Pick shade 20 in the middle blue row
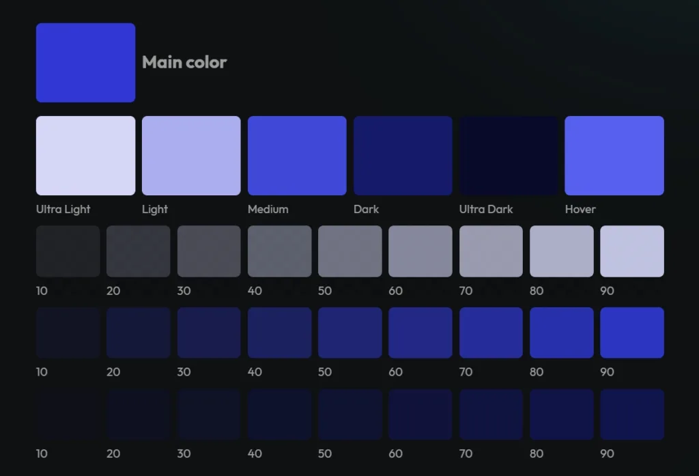Viewport: 699px width, 476px height. (139, 333)
